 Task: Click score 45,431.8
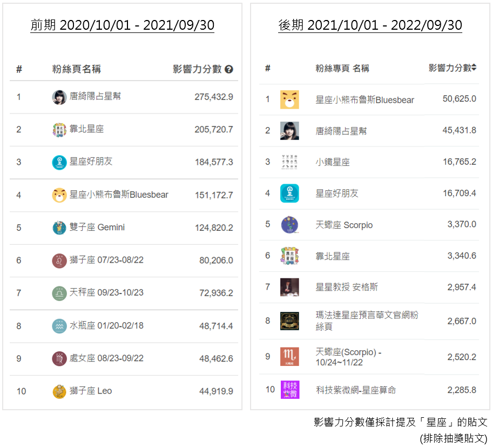[x=460, y=130]
